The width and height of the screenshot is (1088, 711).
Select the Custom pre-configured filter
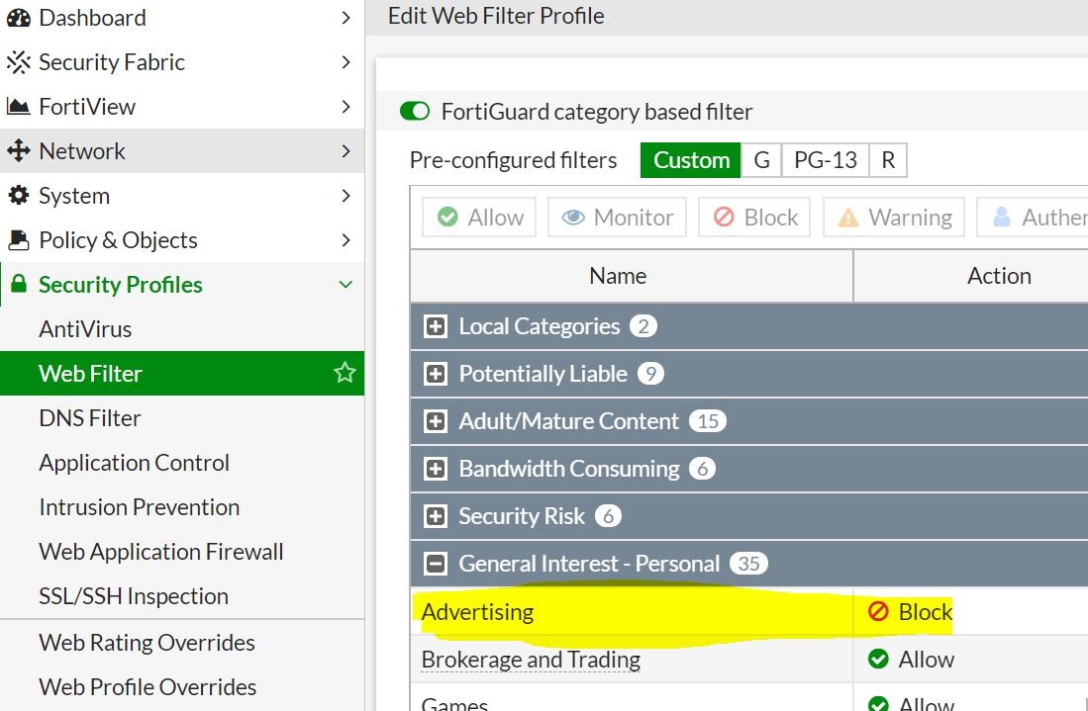point(691,160)
